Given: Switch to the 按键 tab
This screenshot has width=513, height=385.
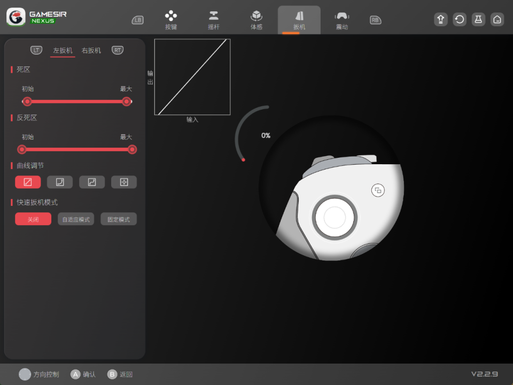Looking at the screenshot, I should tap(171, 20).
